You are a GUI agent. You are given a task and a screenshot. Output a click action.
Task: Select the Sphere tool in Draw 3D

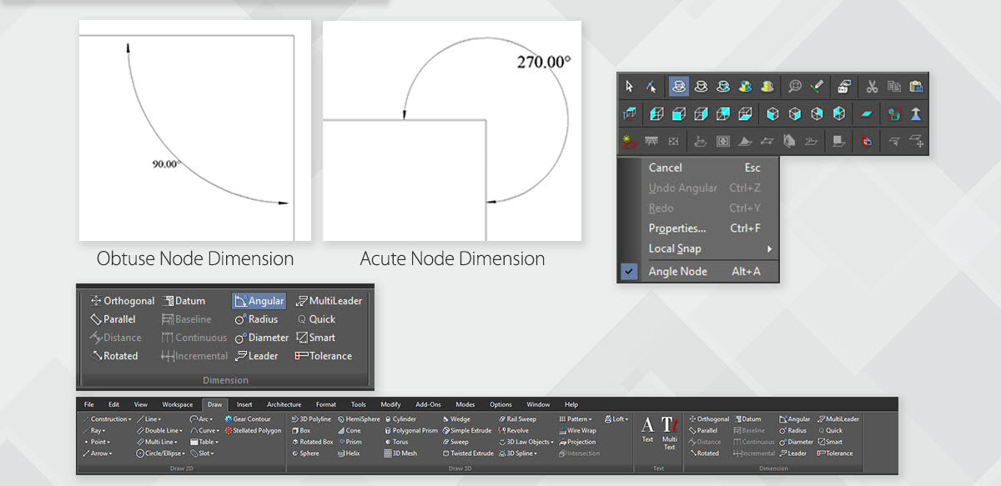click(305, 453)
